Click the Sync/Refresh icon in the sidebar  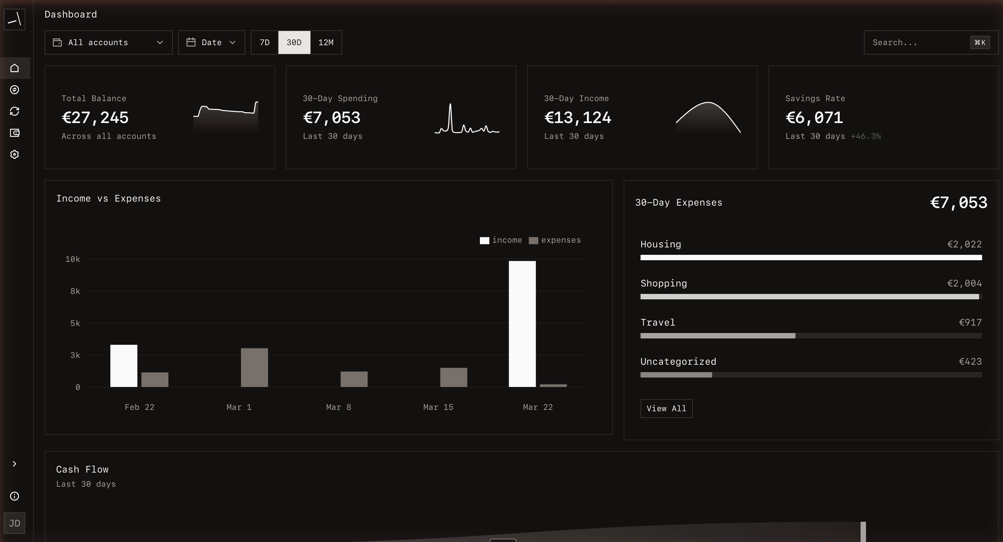[15, 111]
